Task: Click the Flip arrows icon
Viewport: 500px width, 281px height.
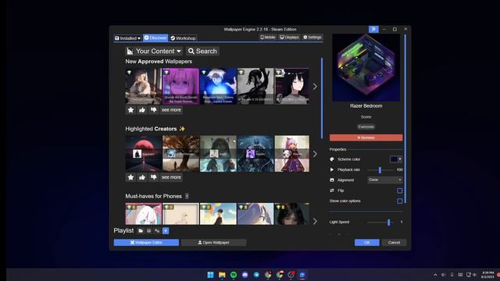Action: click(332, 190)
